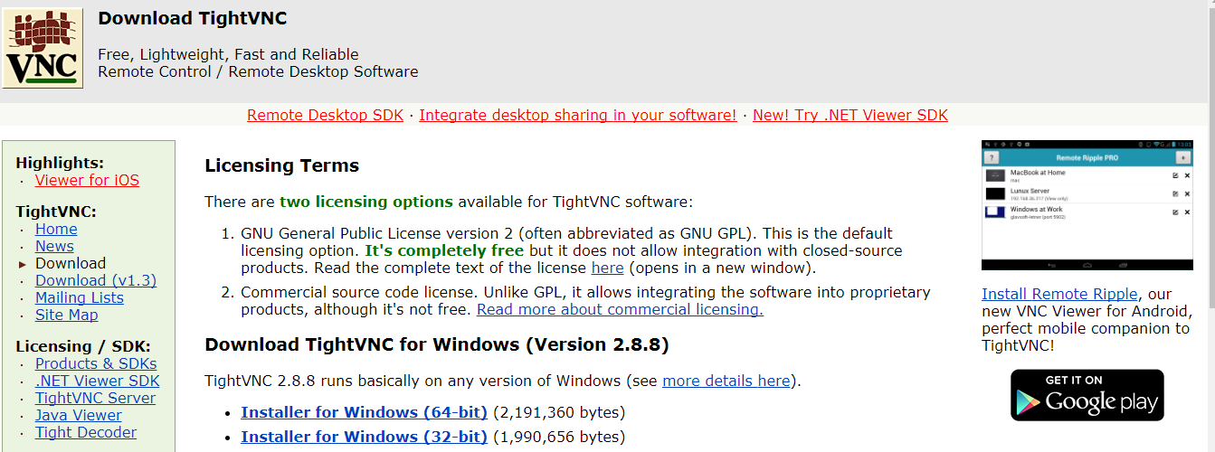Screen dimensions: 1215x452
Task: Open the Download (v1.3) link
Action: pyautogui.click(x=96, y=280)
